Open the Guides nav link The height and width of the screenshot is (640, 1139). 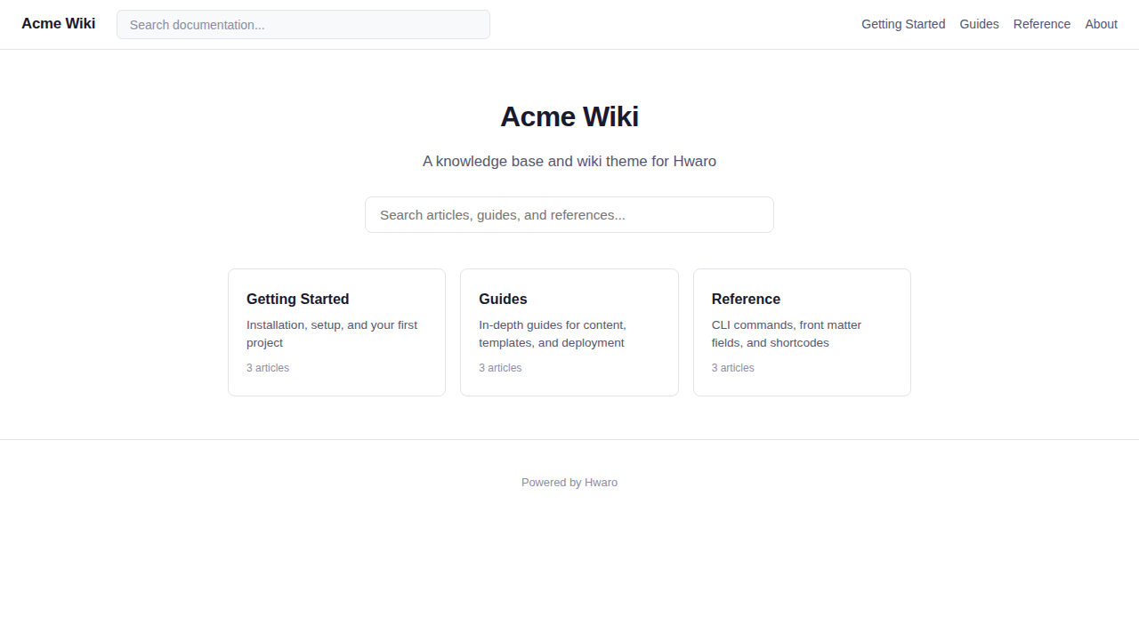tap(979, 24)
